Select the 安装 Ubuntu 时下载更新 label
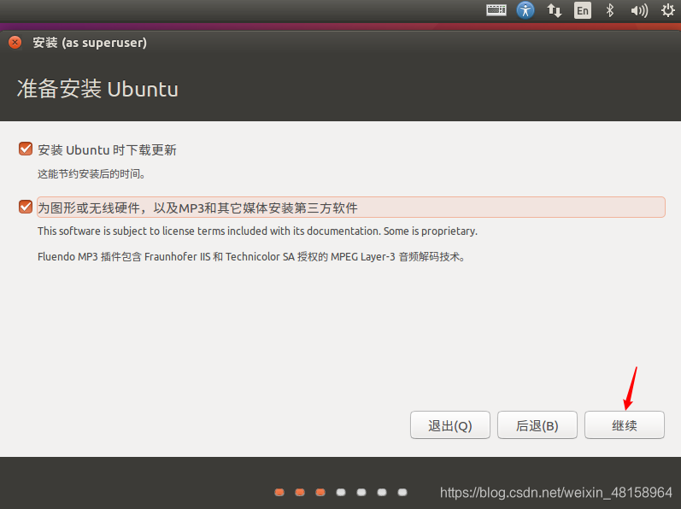 (108, 150)
